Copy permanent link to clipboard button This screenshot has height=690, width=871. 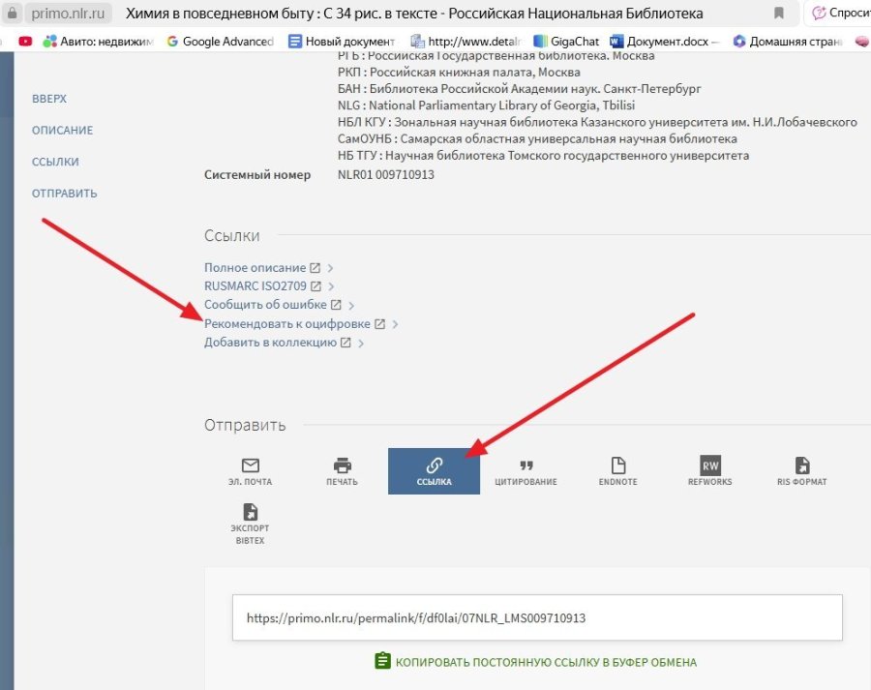(535, 662)
